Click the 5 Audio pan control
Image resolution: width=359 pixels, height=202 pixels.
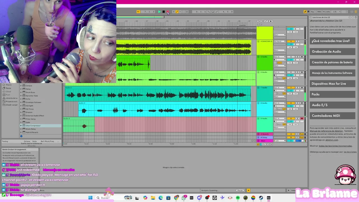pos(300,60)
